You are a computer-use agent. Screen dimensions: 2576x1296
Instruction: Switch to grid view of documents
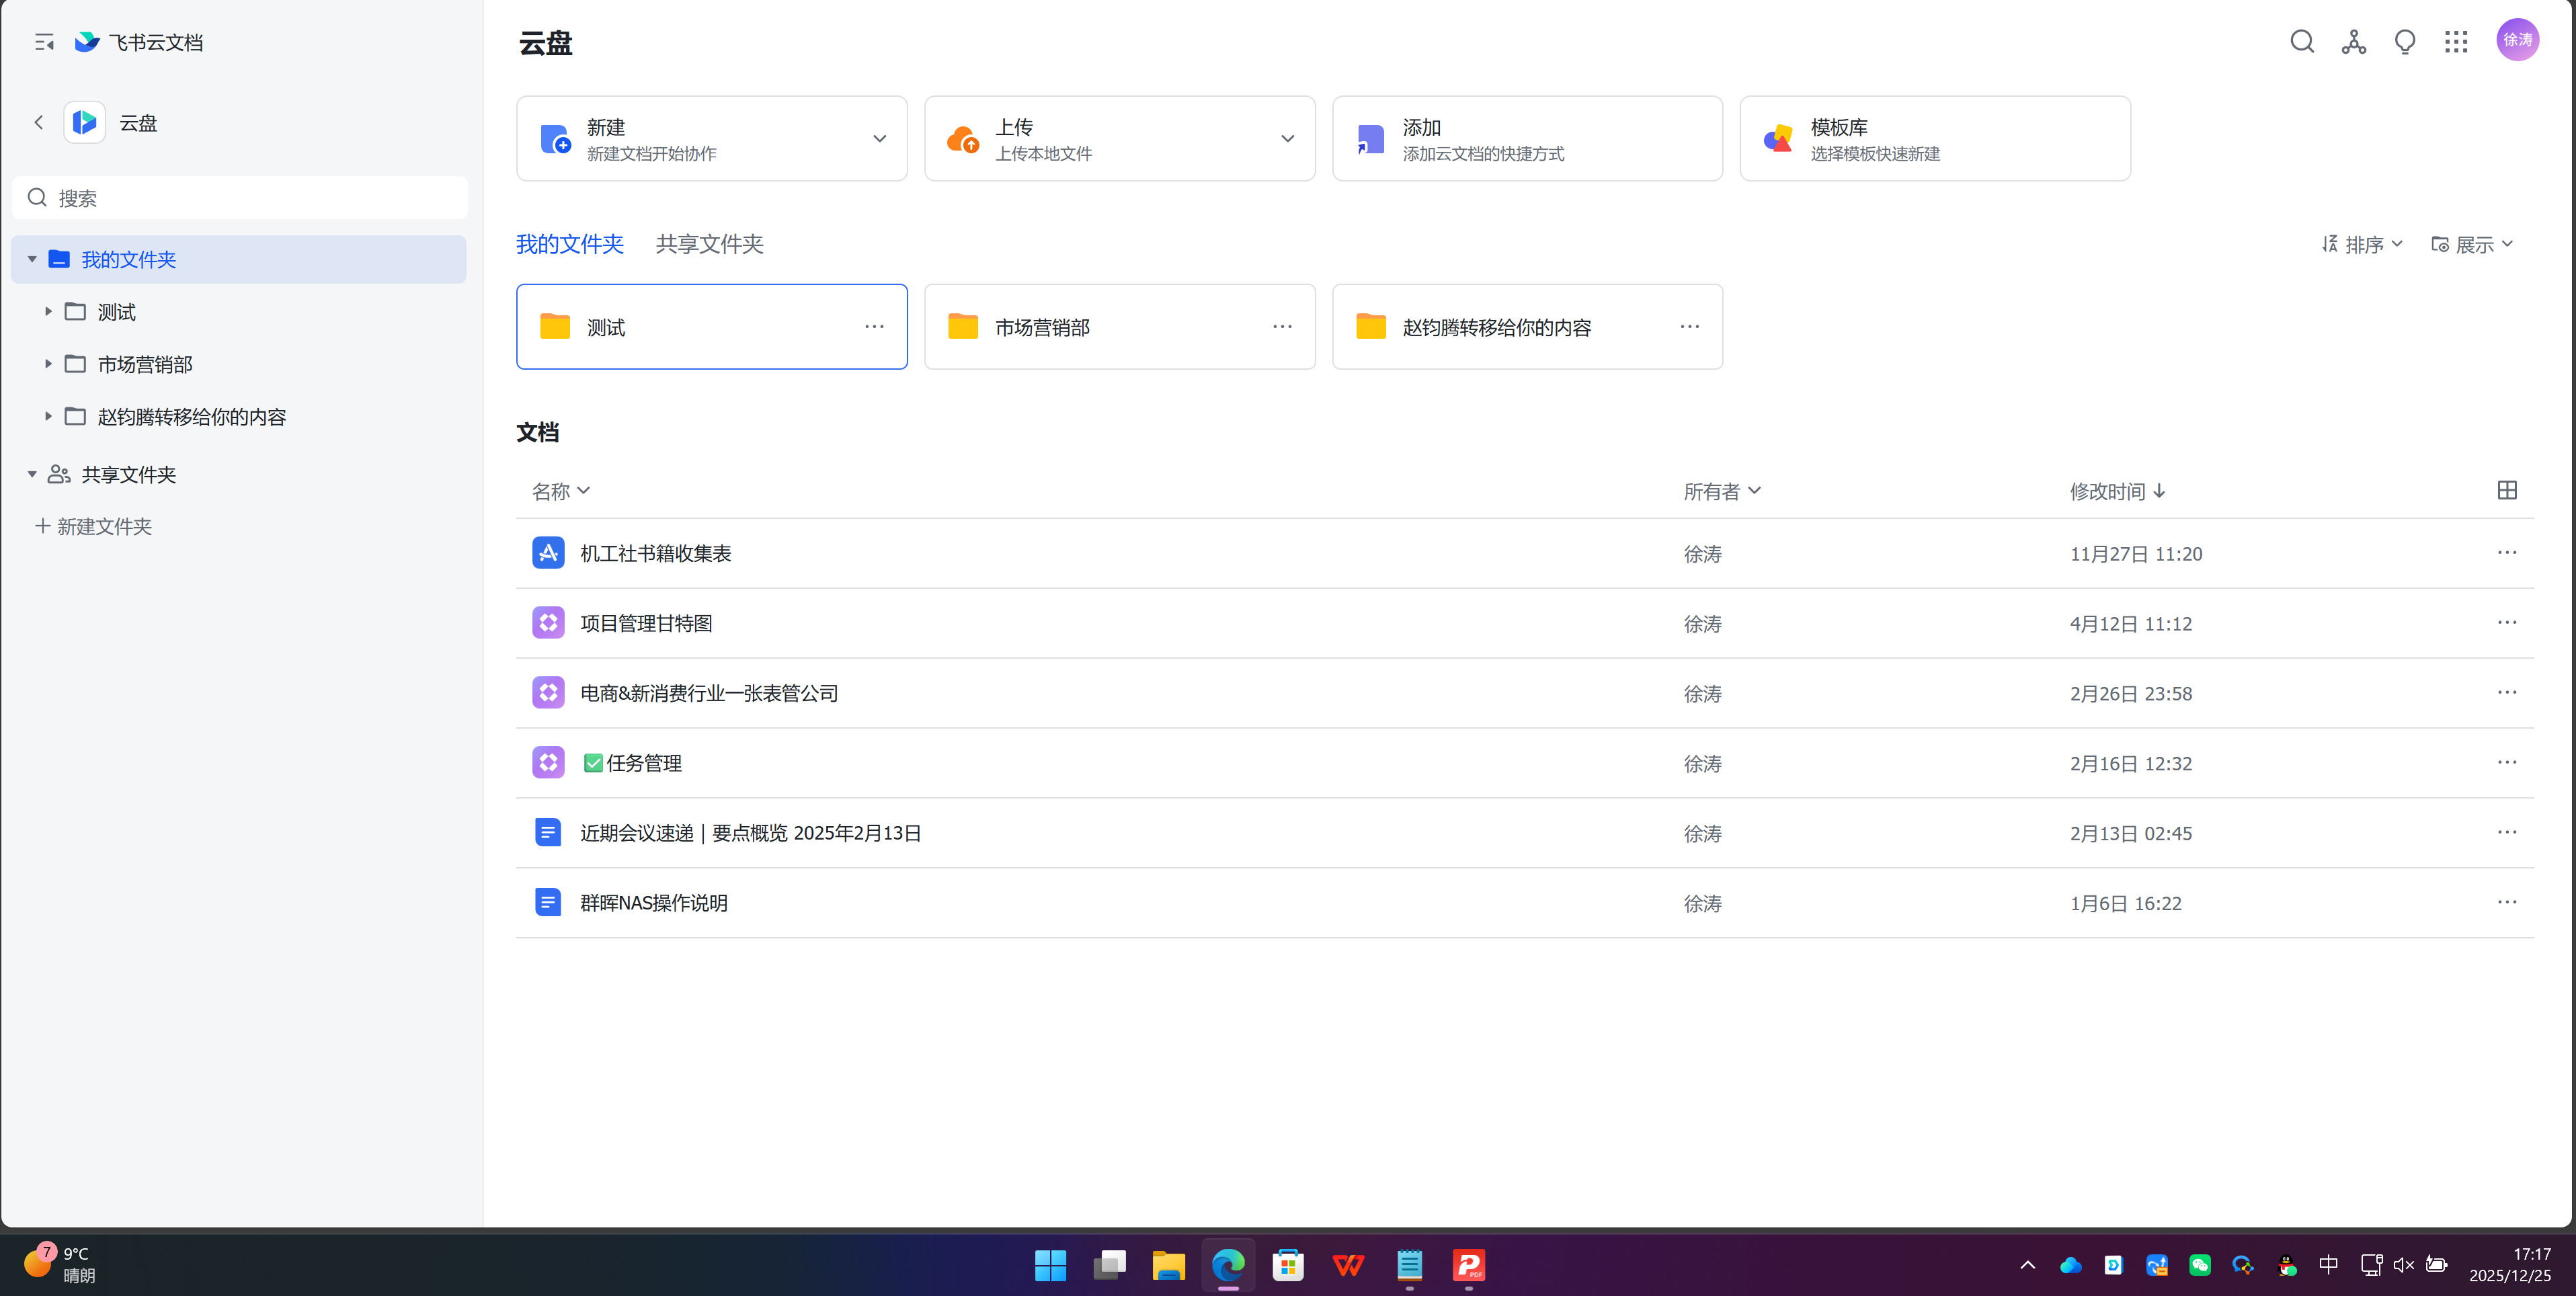(x=2507, y=490)
